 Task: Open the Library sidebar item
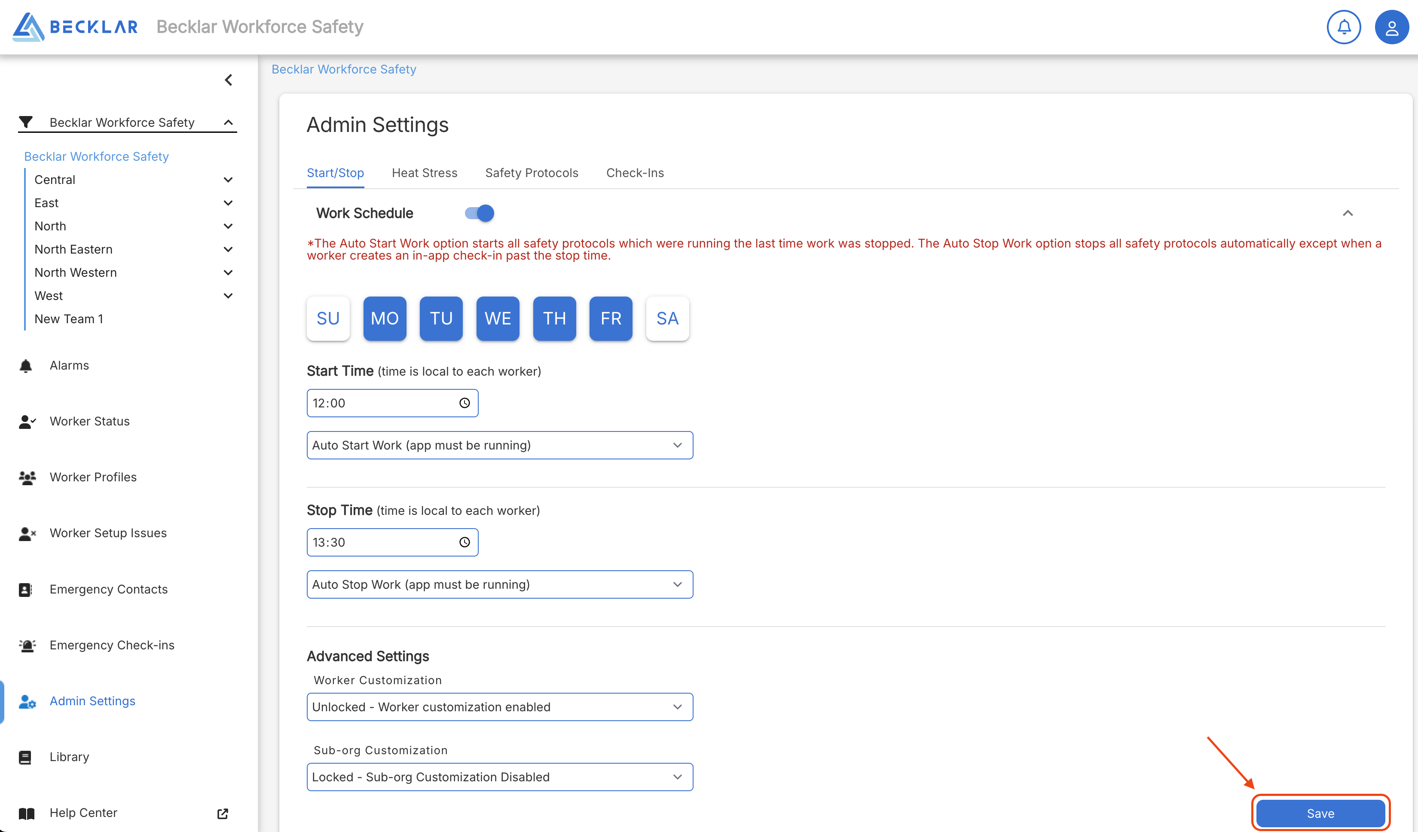pyautogui.click(x=69, y=757)
